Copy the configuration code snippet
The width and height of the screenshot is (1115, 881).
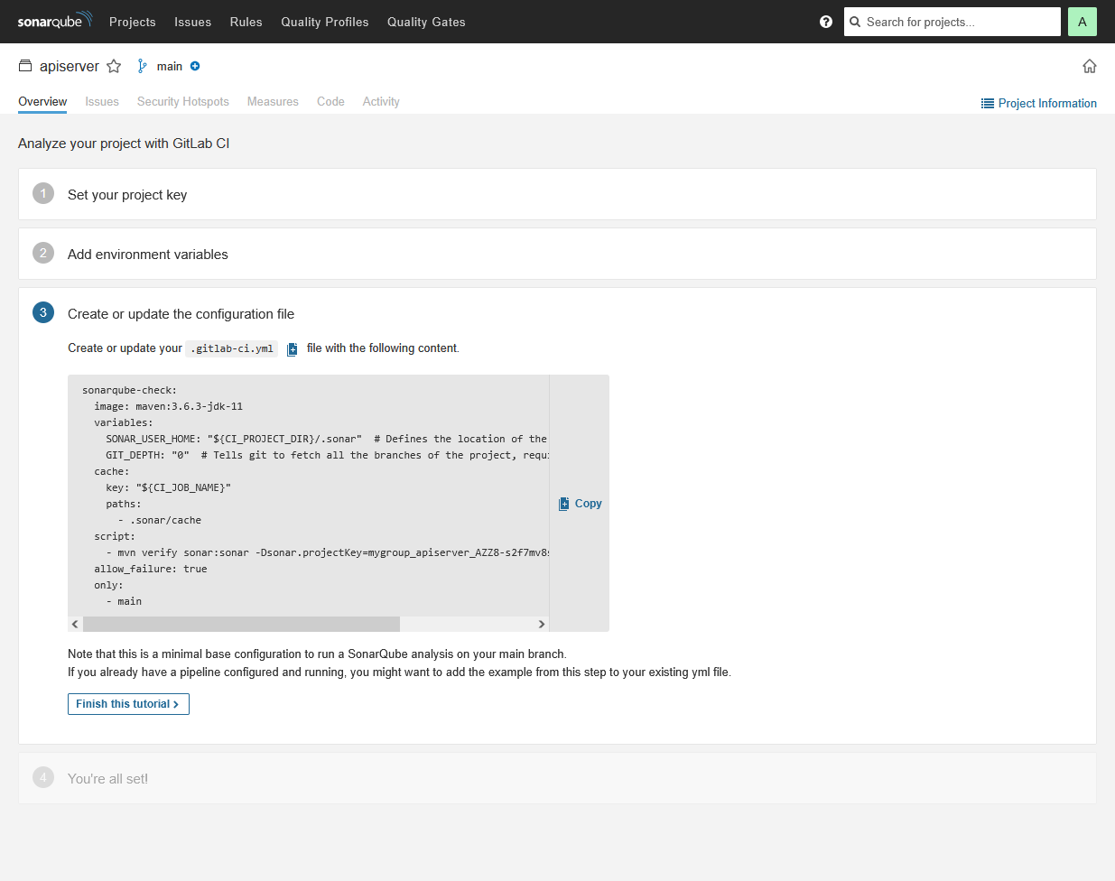tap(580, 504)
